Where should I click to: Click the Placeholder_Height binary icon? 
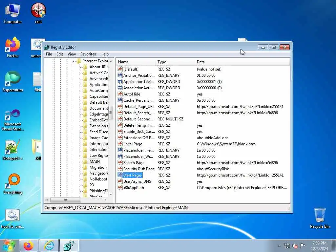point(120,150)
